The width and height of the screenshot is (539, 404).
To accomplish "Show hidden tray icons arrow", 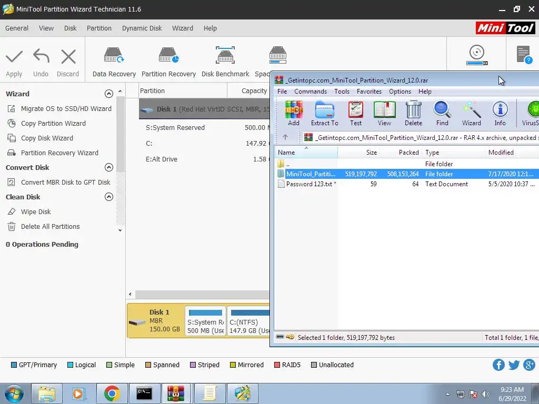I will point(447,394).
